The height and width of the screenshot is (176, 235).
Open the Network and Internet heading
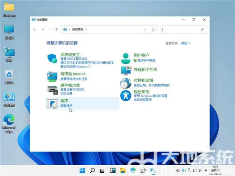[73, 74]
